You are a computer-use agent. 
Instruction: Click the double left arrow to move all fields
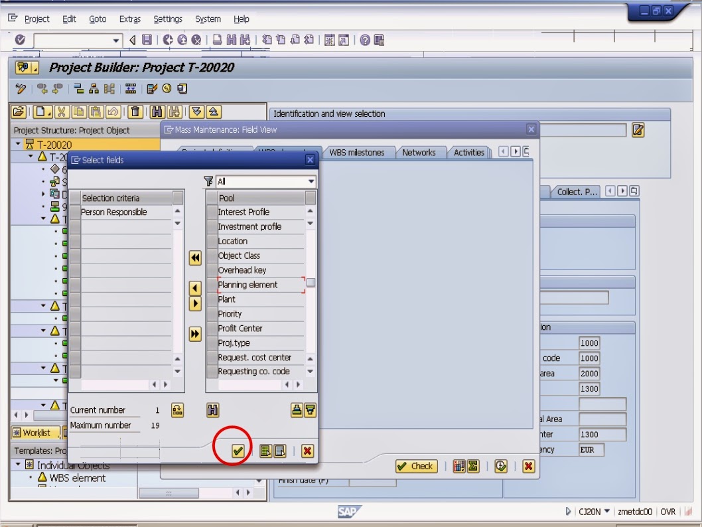coord(194,258)
